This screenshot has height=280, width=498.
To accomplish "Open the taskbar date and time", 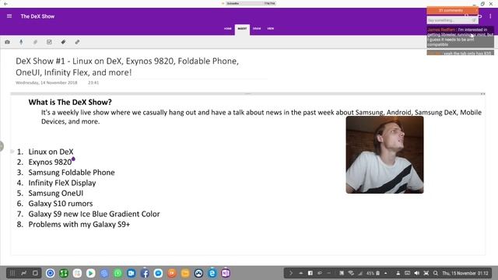I will pyautogui.click(x=465, y=273).
